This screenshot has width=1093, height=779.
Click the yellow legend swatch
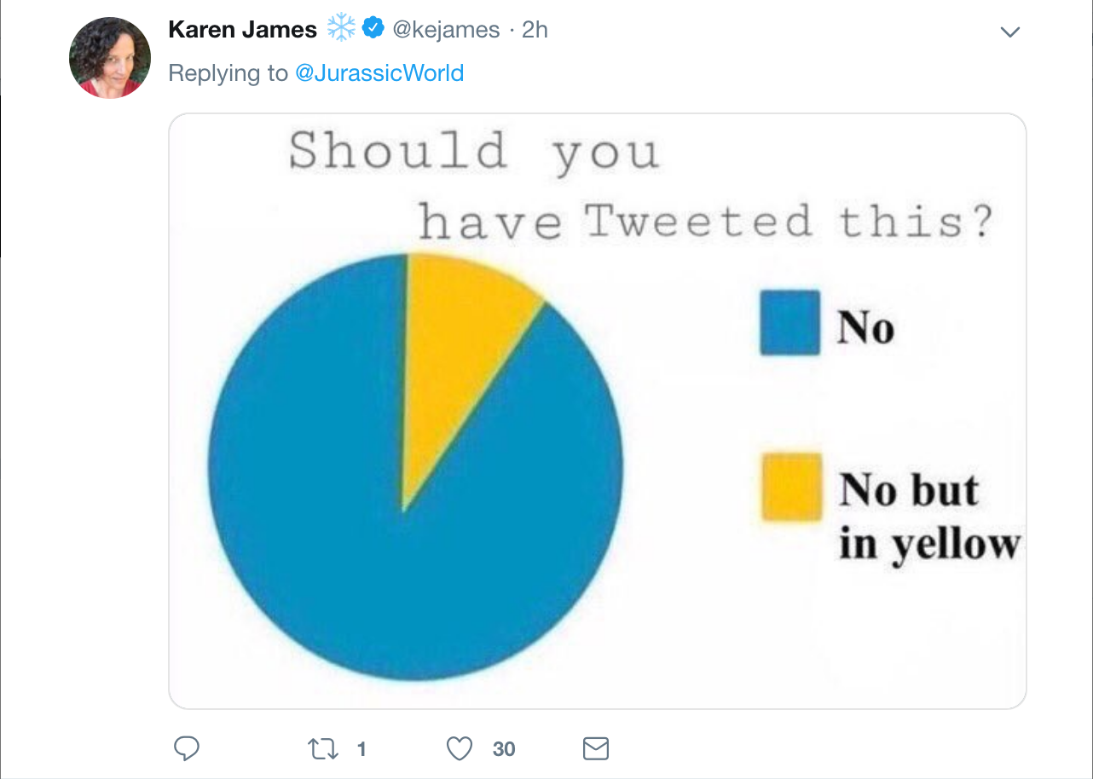pos(791,487)
